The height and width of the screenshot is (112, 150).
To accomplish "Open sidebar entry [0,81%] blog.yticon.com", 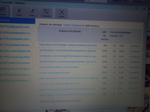I will 16,27.
